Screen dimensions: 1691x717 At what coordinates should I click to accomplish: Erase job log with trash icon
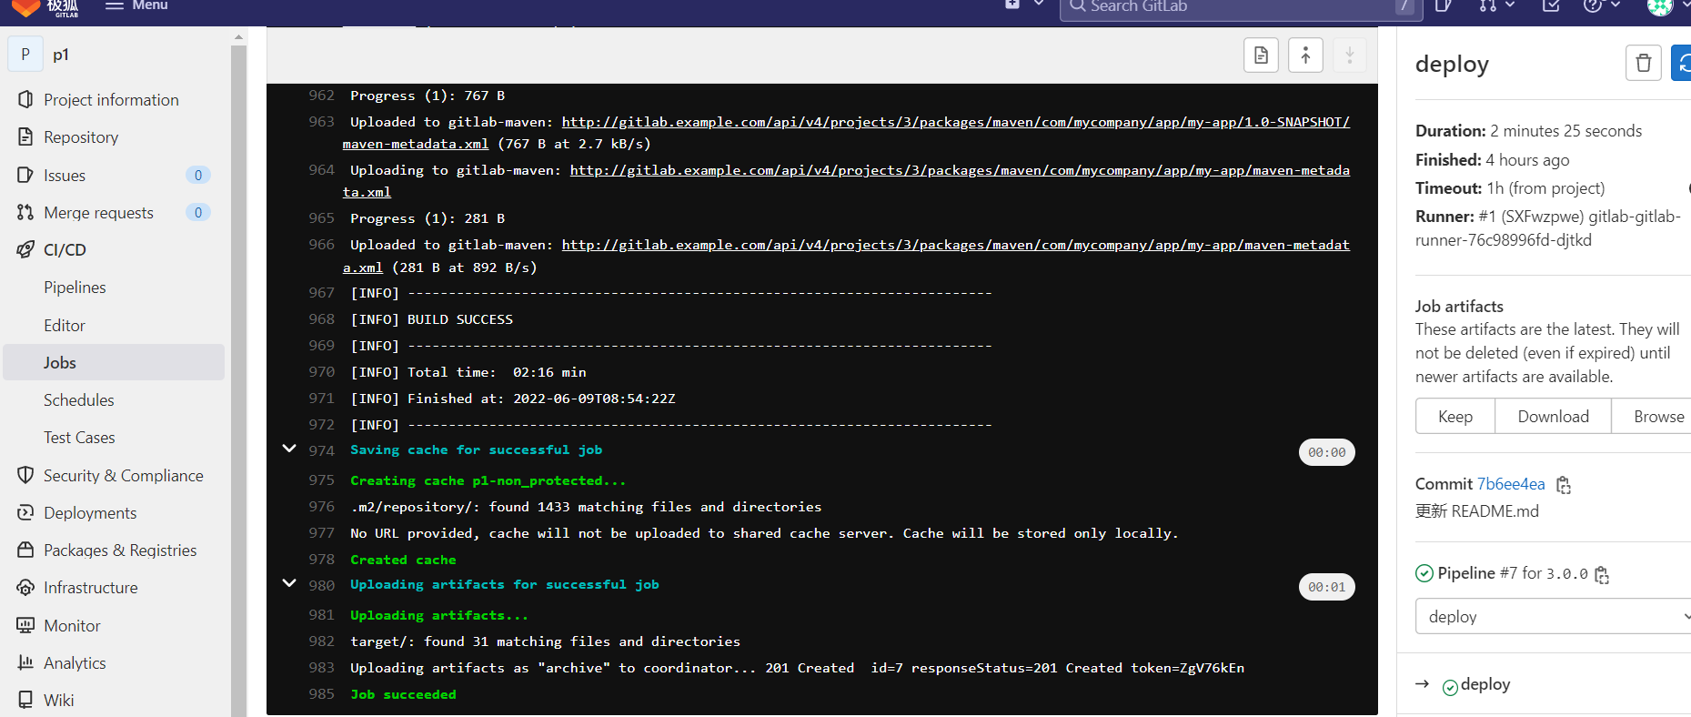(1643, 63)
